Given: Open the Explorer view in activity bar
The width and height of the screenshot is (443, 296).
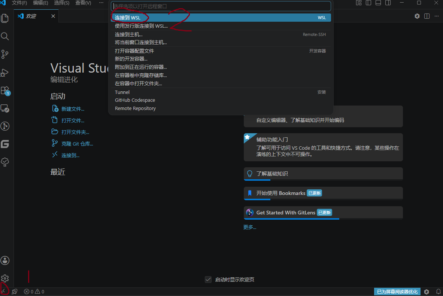Looking at the screenshot, I should pos(5,18).
